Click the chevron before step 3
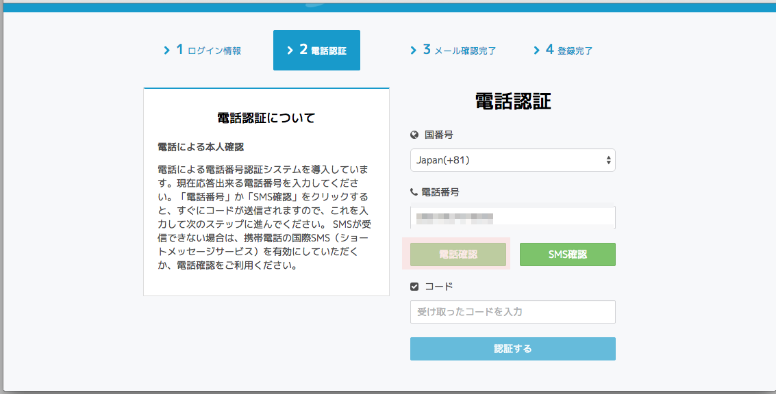776x394 pixels. click(413, 50)
